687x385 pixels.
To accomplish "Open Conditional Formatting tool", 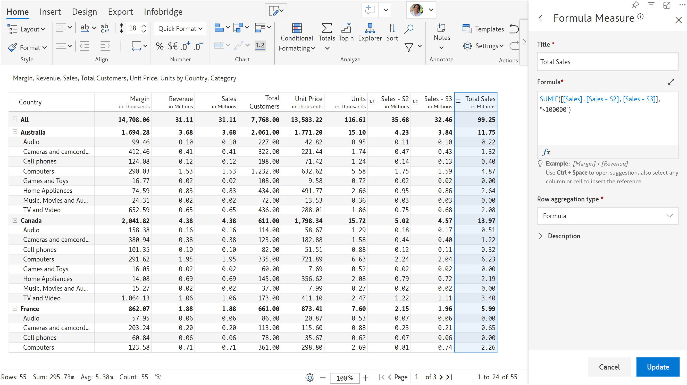I will pyautogui.click(x=297, y=37).
